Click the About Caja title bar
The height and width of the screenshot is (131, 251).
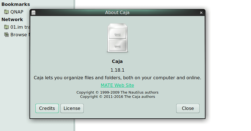[x=117, y=12]
